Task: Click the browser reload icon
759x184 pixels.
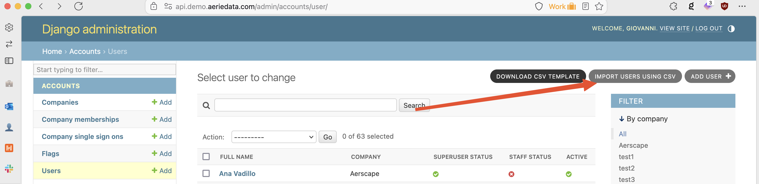Action: (x=78, y=6)
